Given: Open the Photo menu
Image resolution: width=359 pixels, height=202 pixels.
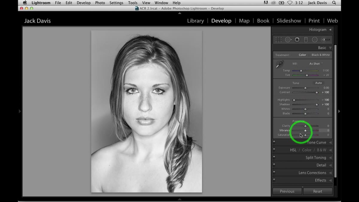Looking at the screenshot, I should pyautogui.click(x=100, y=3).
